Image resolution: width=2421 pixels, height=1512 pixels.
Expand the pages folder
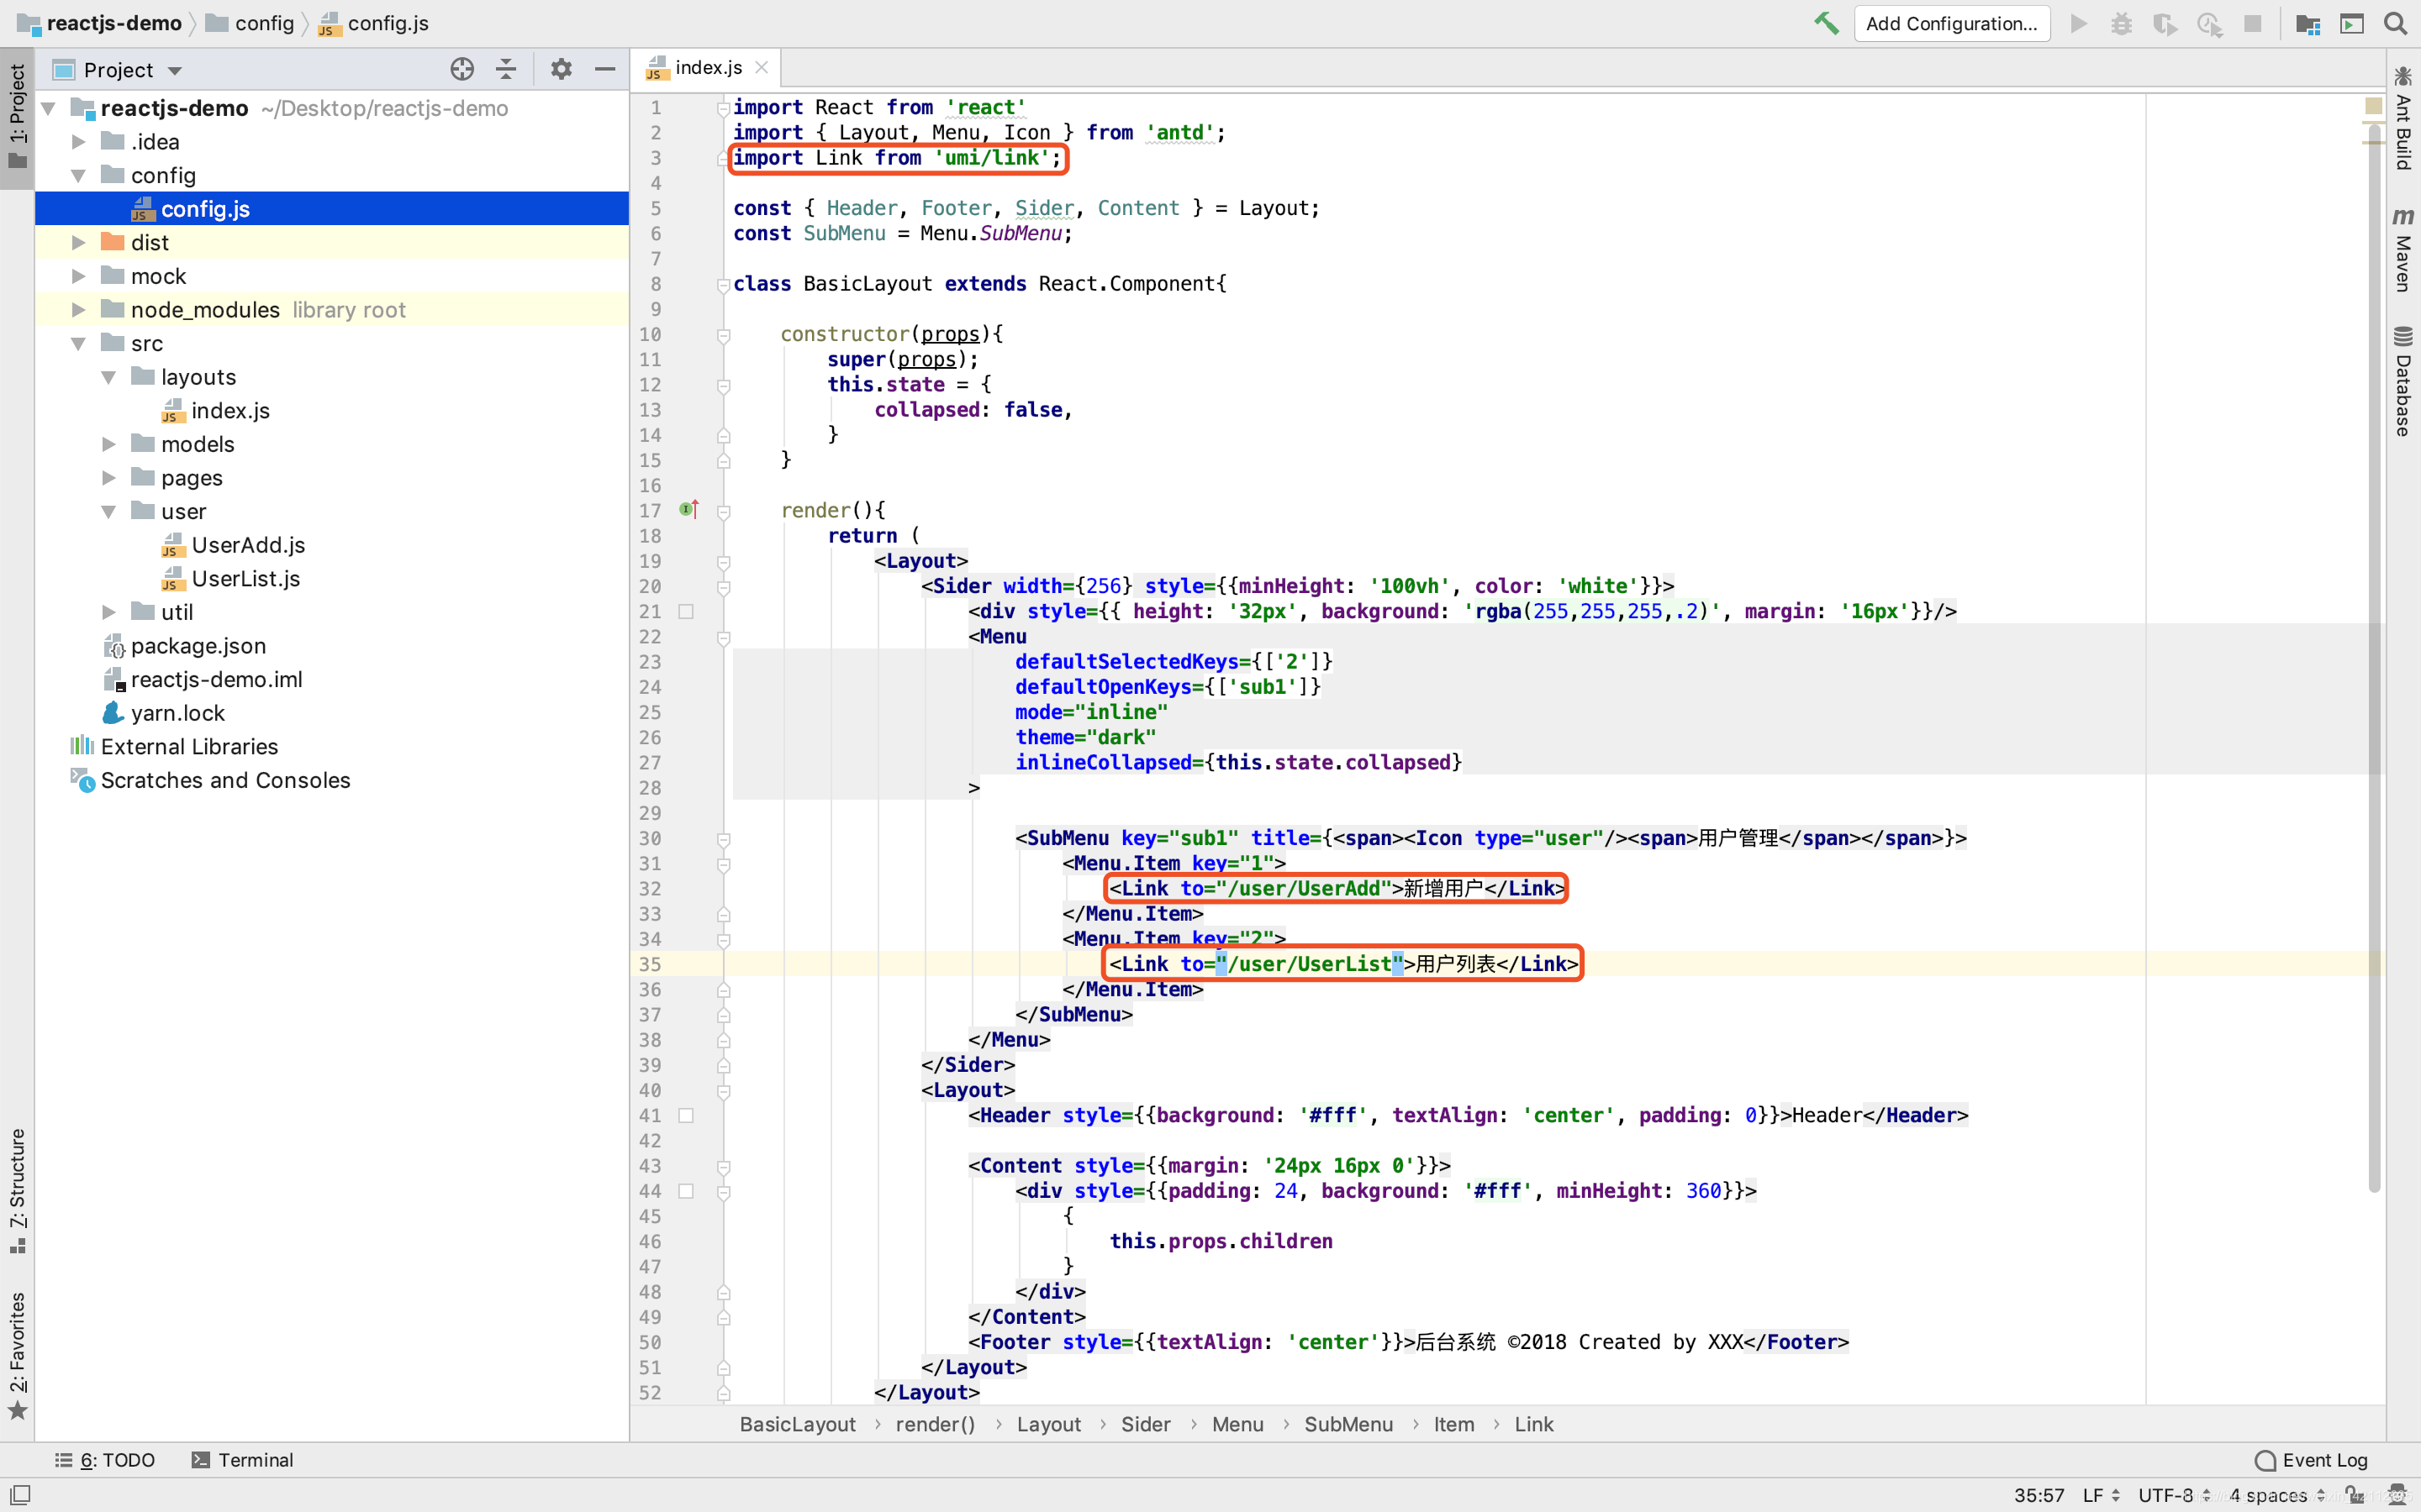click(108, 478)
